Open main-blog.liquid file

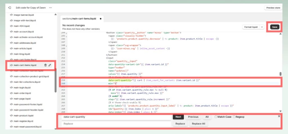click(x=22, y=54)
